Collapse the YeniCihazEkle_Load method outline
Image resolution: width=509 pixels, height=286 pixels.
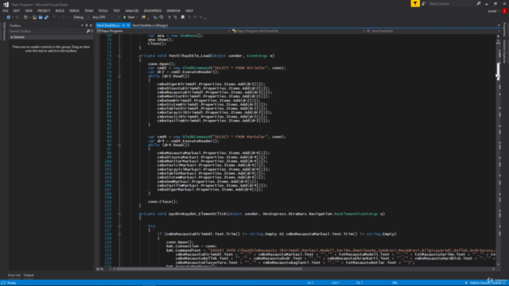point(119,56)
